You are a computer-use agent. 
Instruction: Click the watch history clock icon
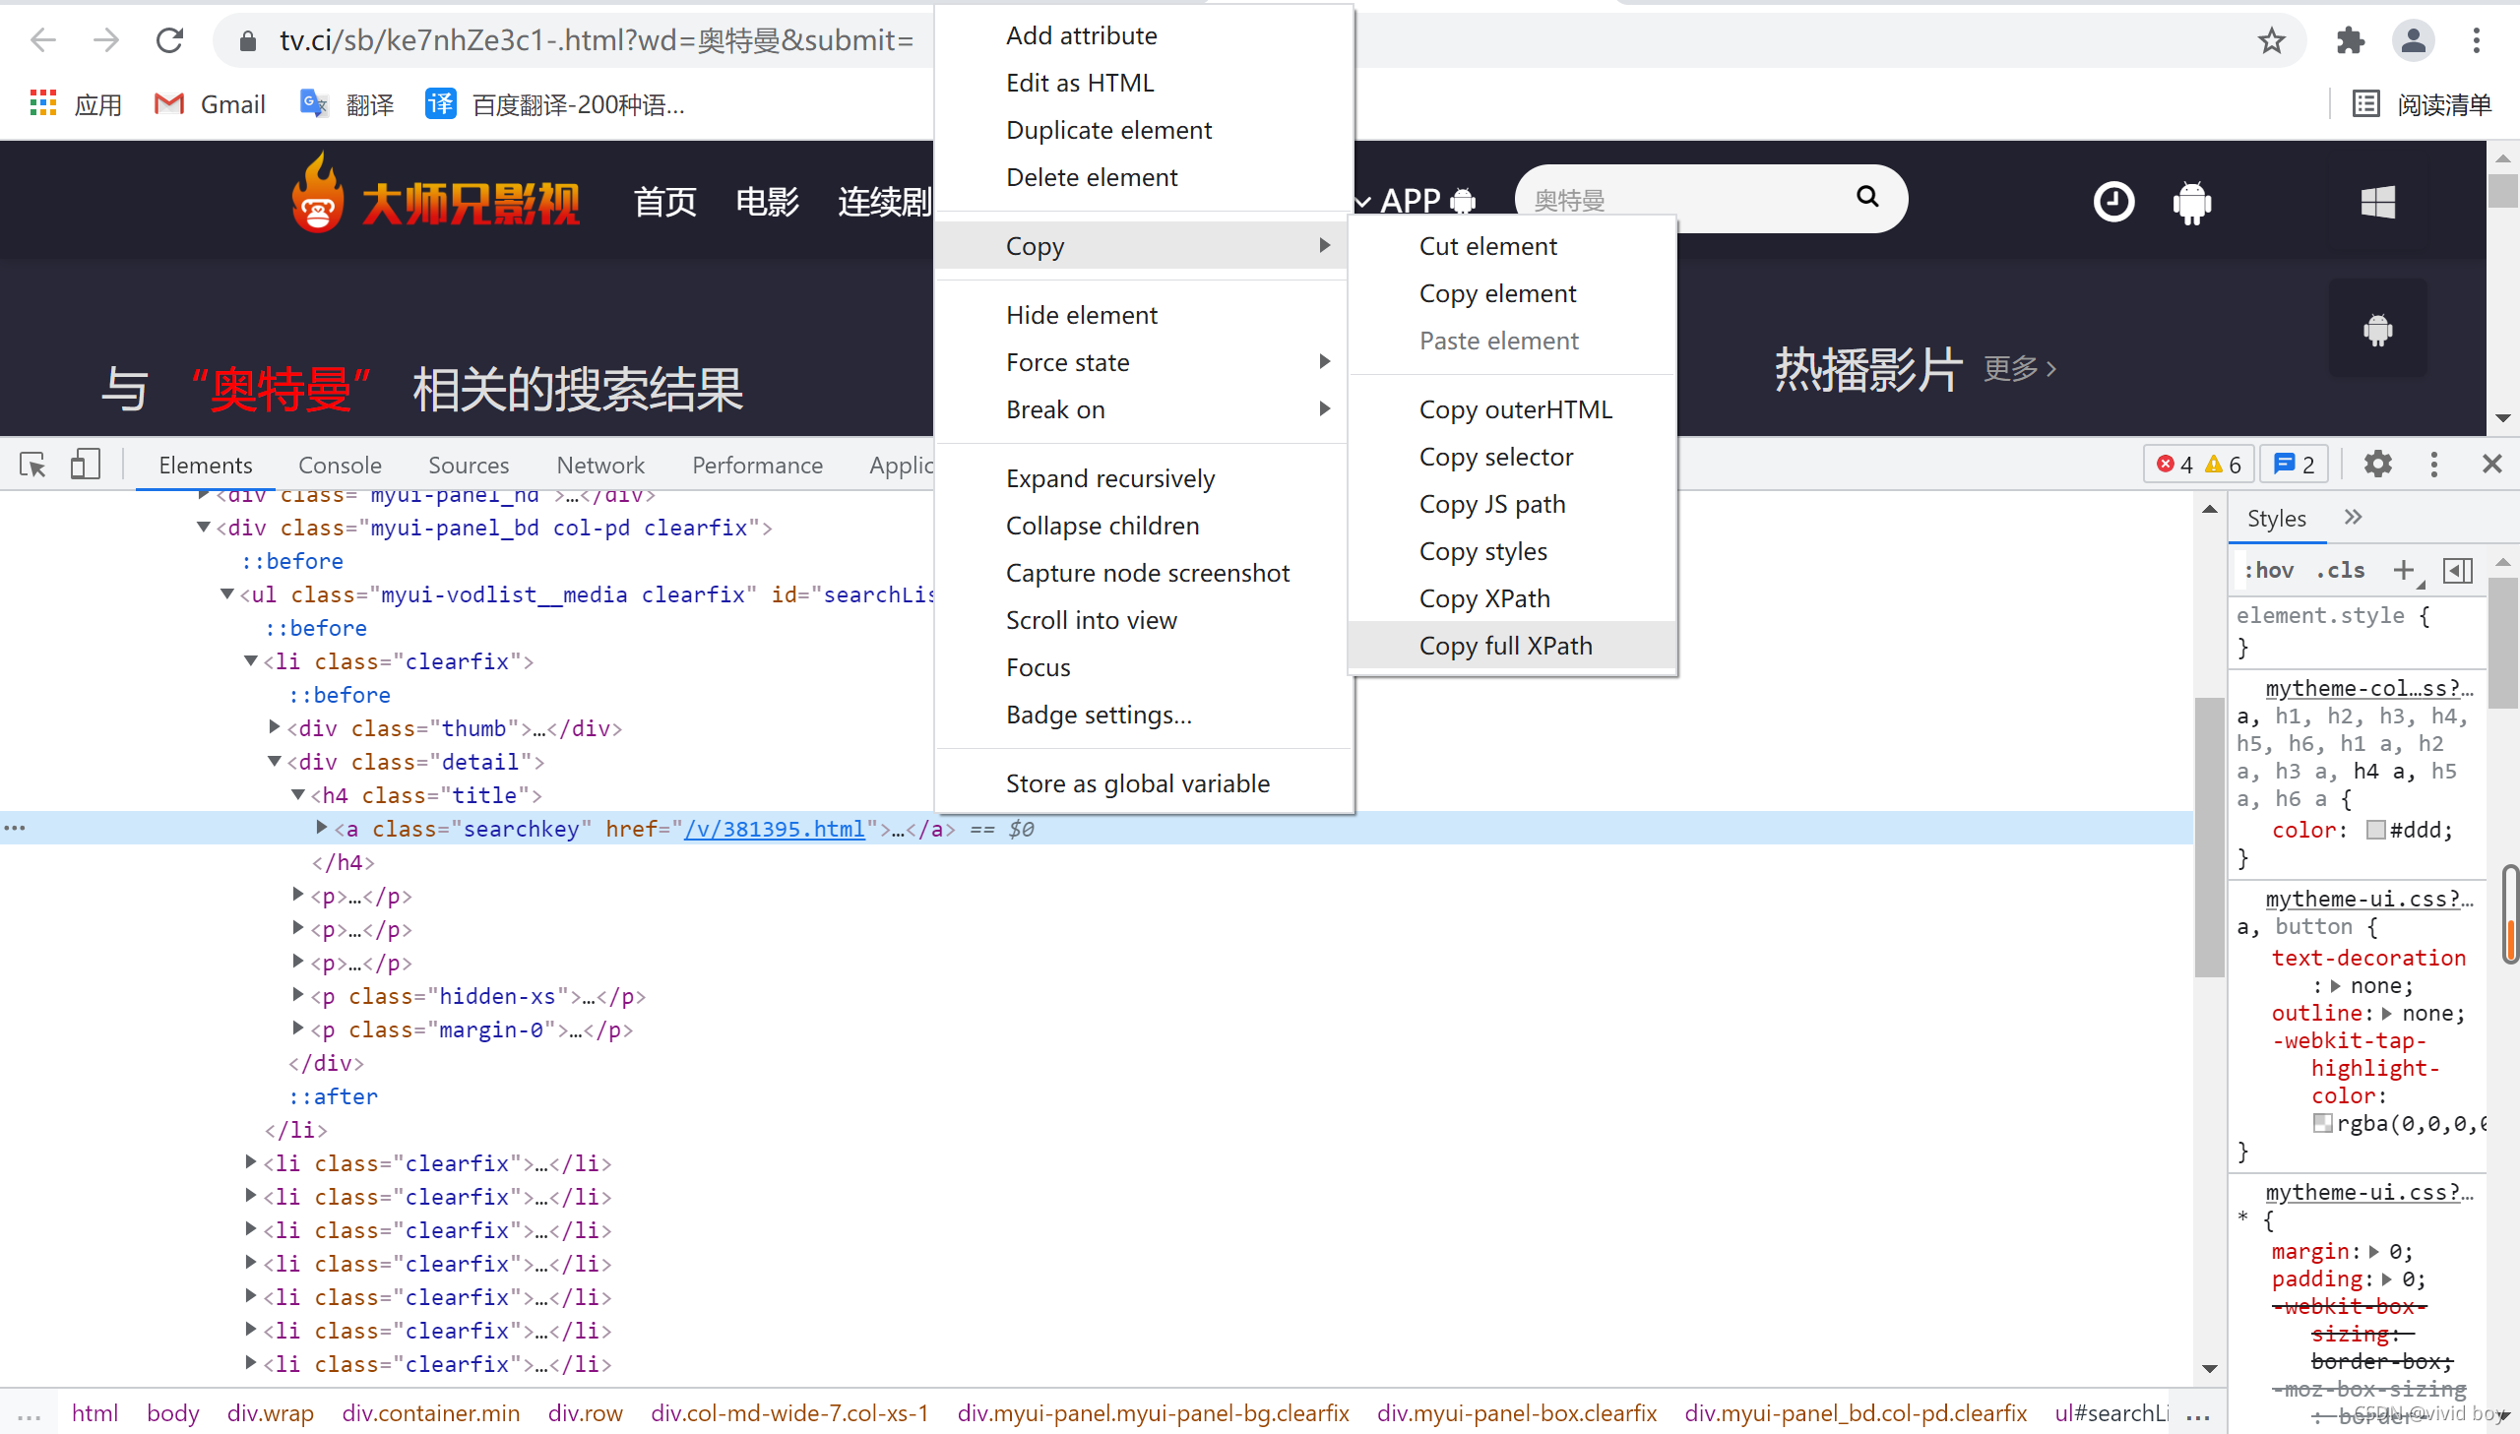[x=2112, y=202]
